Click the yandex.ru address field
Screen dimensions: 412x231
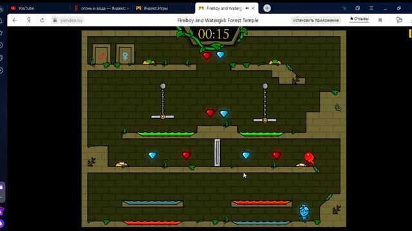(71, 20)
